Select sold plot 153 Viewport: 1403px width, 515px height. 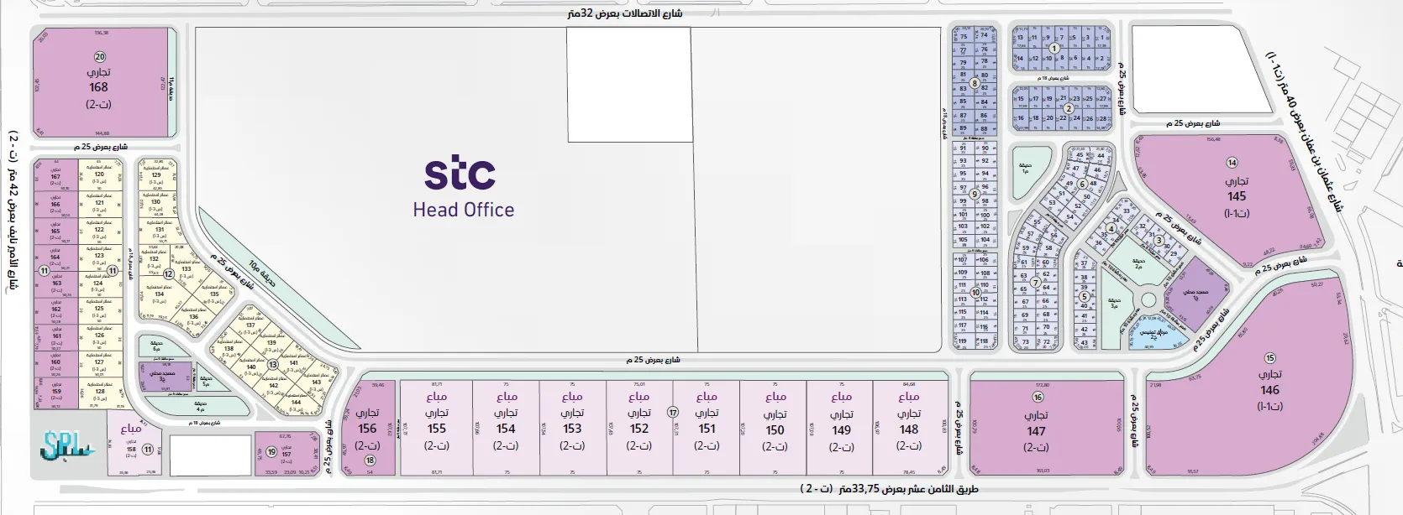pyautogui.click(x=572, y=428)
